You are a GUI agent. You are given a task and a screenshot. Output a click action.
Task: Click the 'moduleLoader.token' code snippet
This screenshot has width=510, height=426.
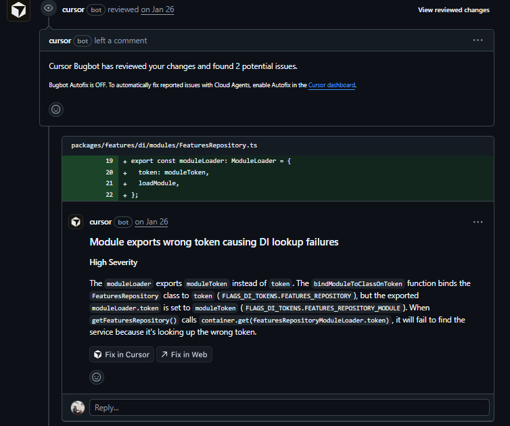pos(125,308)
